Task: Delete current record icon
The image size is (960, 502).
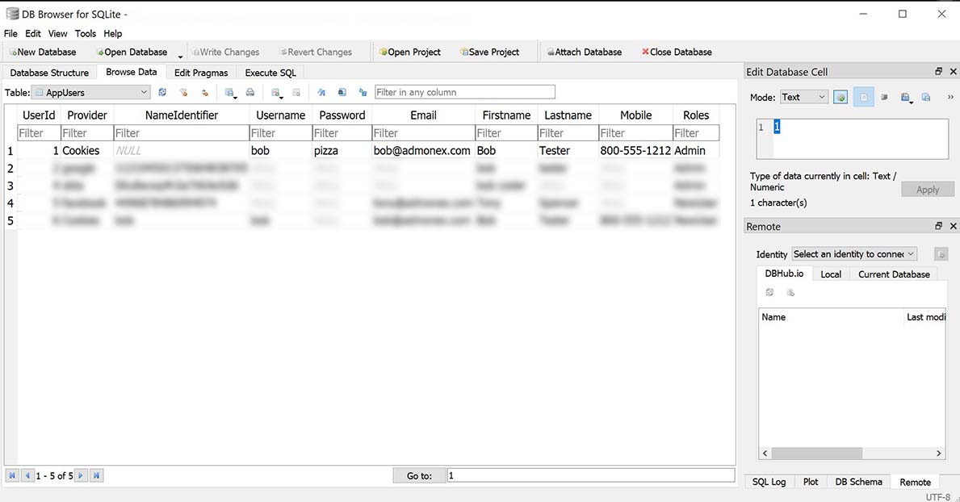Action: coord(296,93)
